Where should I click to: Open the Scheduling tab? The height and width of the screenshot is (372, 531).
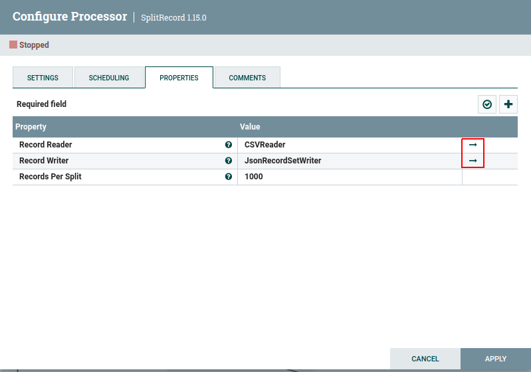109,78
